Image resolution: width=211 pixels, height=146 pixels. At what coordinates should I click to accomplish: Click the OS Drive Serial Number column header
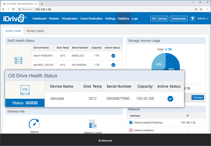[x=119, y=86]
